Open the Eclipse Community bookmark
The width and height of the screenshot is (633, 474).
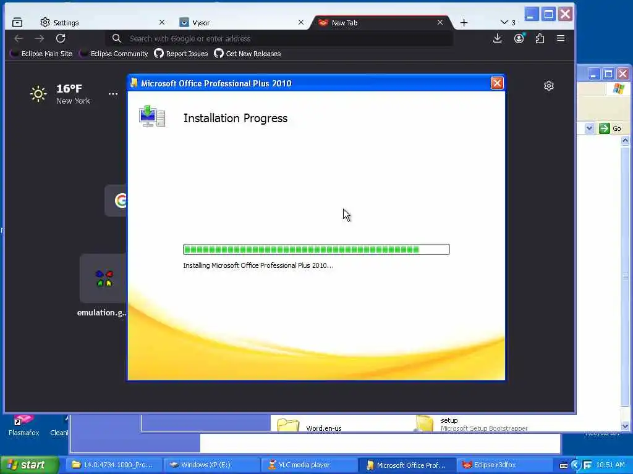tap(114, 54)
